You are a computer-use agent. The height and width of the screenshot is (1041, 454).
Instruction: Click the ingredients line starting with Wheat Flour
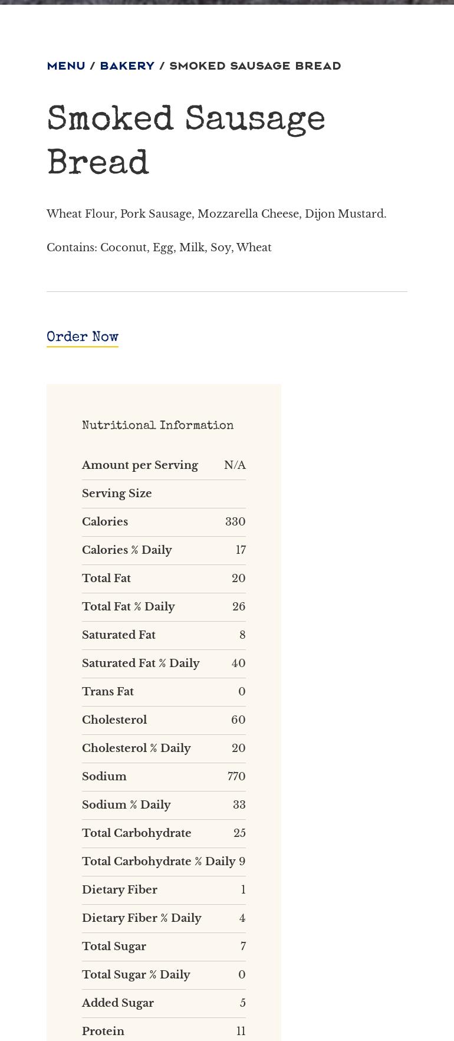pos(216,214)
